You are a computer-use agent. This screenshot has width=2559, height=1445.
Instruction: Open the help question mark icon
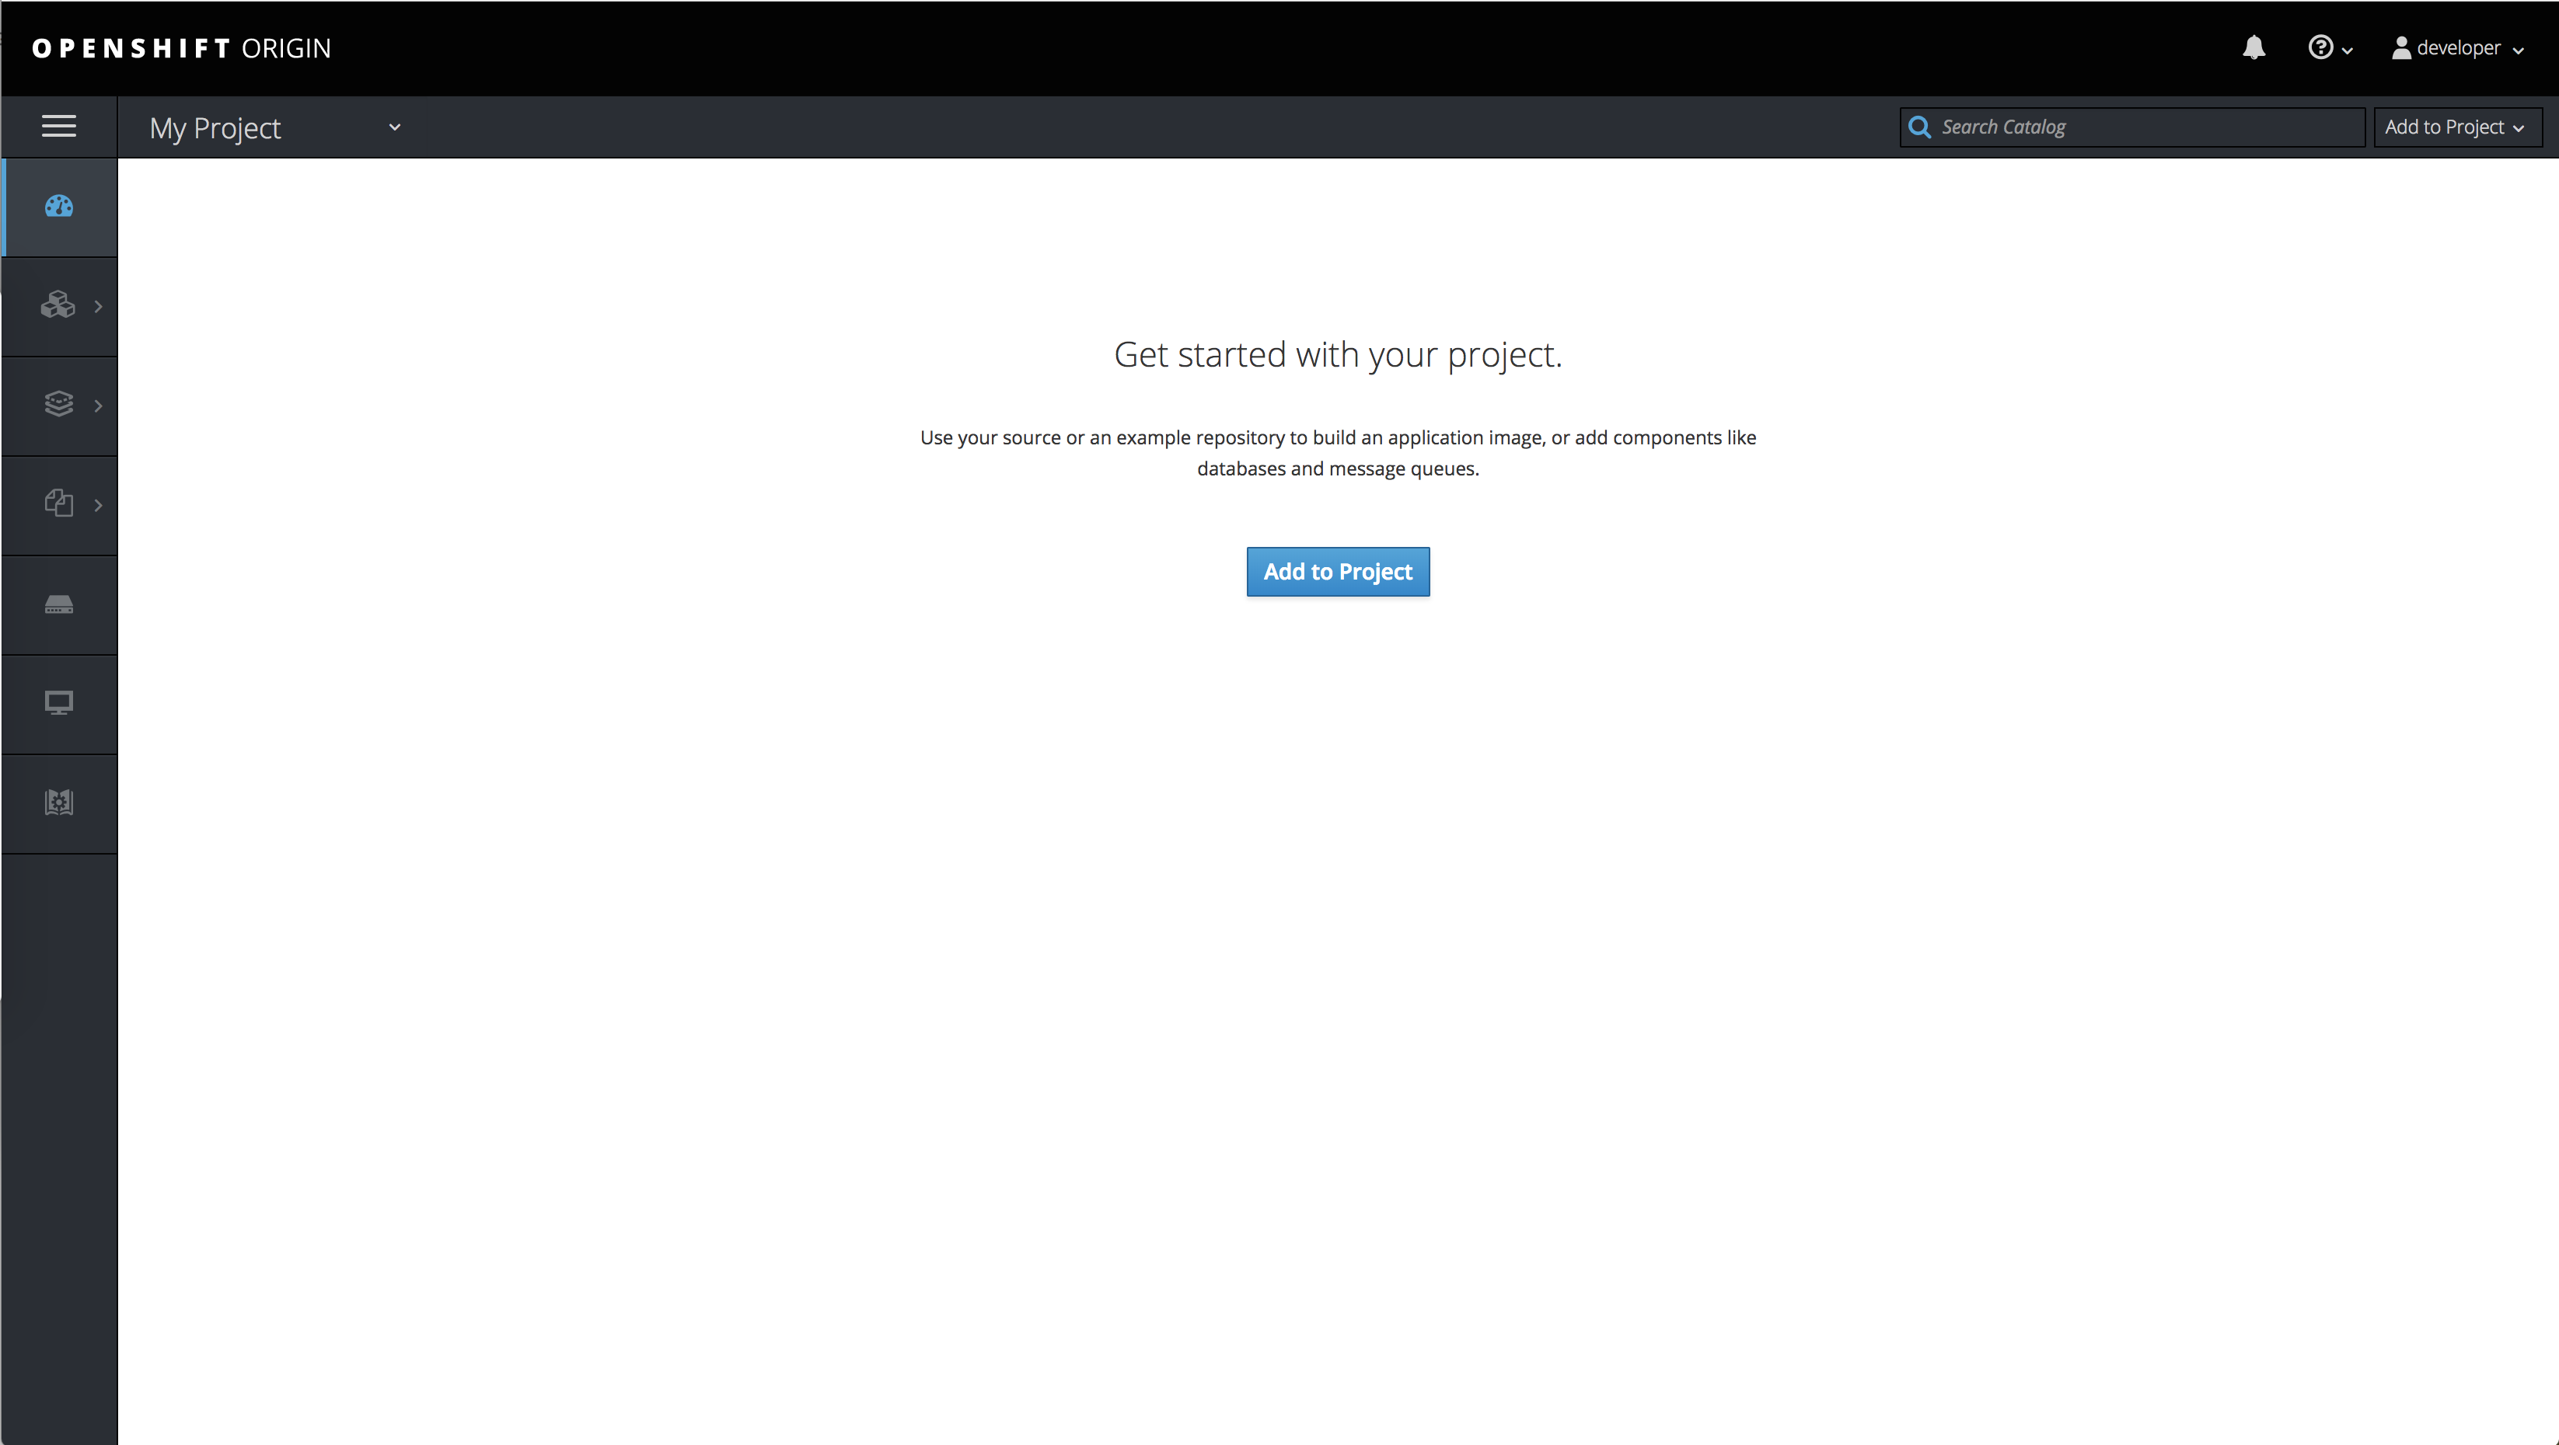tap(2322, 47)
